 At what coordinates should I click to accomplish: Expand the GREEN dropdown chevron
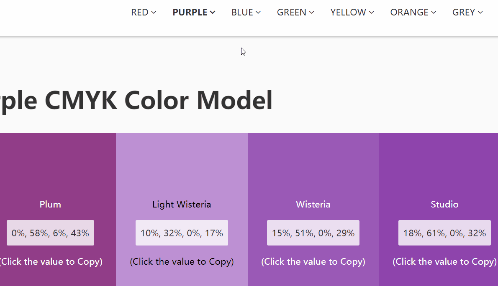pos(312,13)
